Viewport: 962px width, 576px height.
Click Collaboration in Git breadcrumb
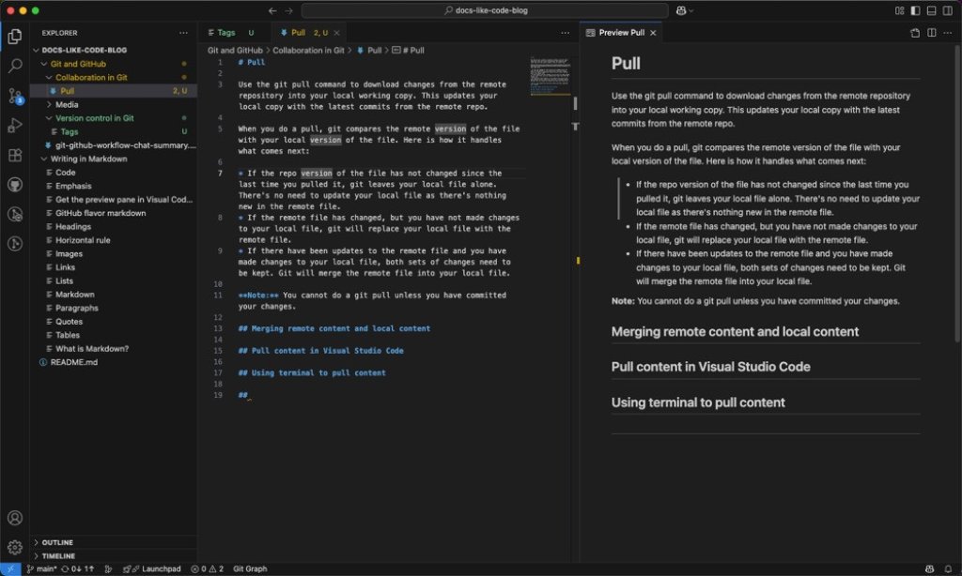pyautogui.click(x=308, y=51)
